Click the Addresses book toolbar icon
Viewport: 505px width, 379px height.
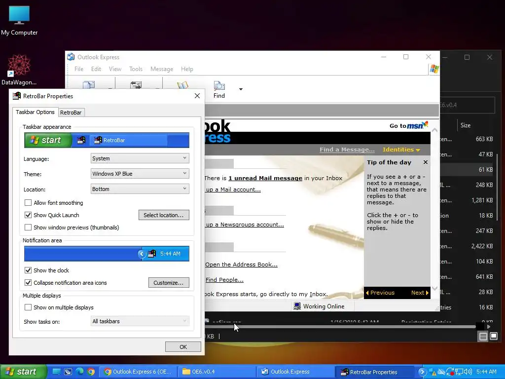click(x=182, y=85)
